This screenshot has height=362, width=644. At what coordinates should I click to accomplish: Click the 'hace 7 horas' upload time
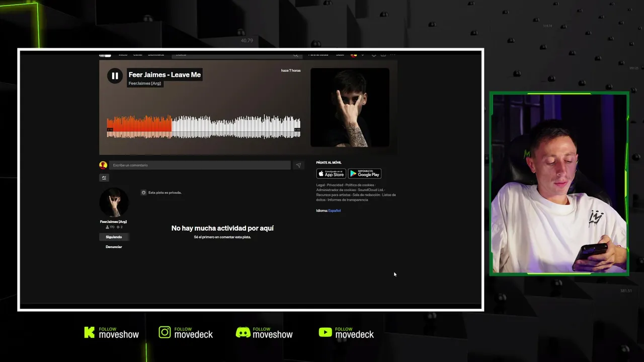point(291,70)
